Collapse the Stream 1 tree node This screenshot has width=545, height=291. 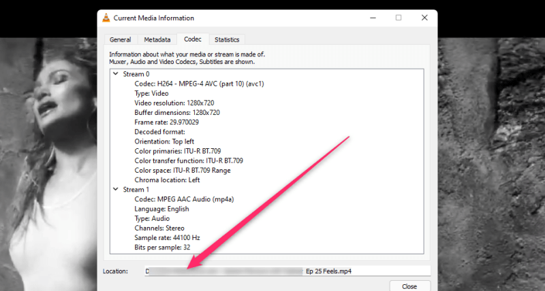point(114,189)
